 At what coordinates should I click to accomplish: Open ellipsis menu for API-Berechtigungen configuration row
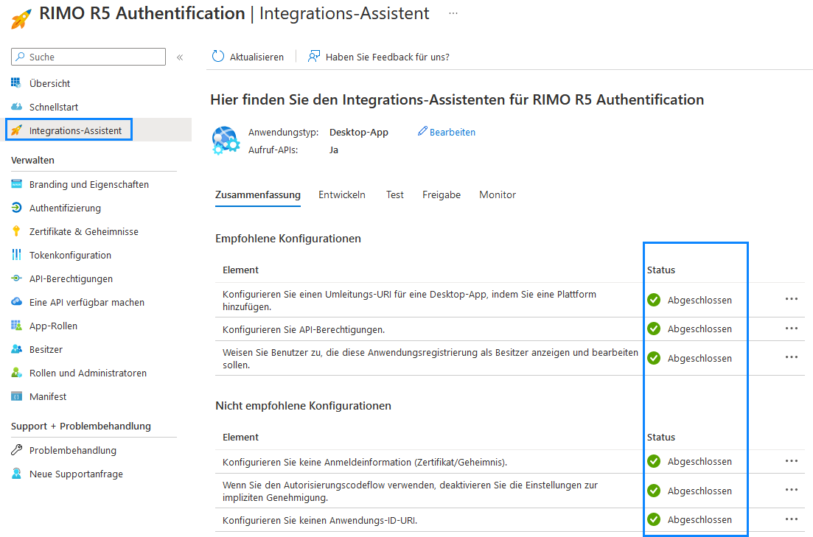click(791, 328)
